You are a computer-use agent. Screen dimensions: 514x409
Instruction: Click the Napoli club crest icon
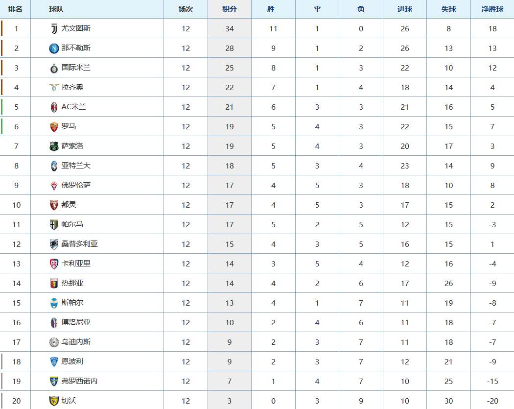pos(54,48)
